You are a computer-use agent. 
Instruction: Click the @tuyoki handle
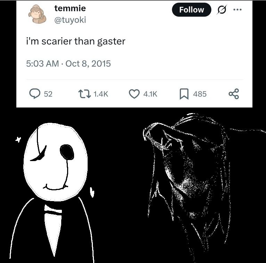(70, 20)
